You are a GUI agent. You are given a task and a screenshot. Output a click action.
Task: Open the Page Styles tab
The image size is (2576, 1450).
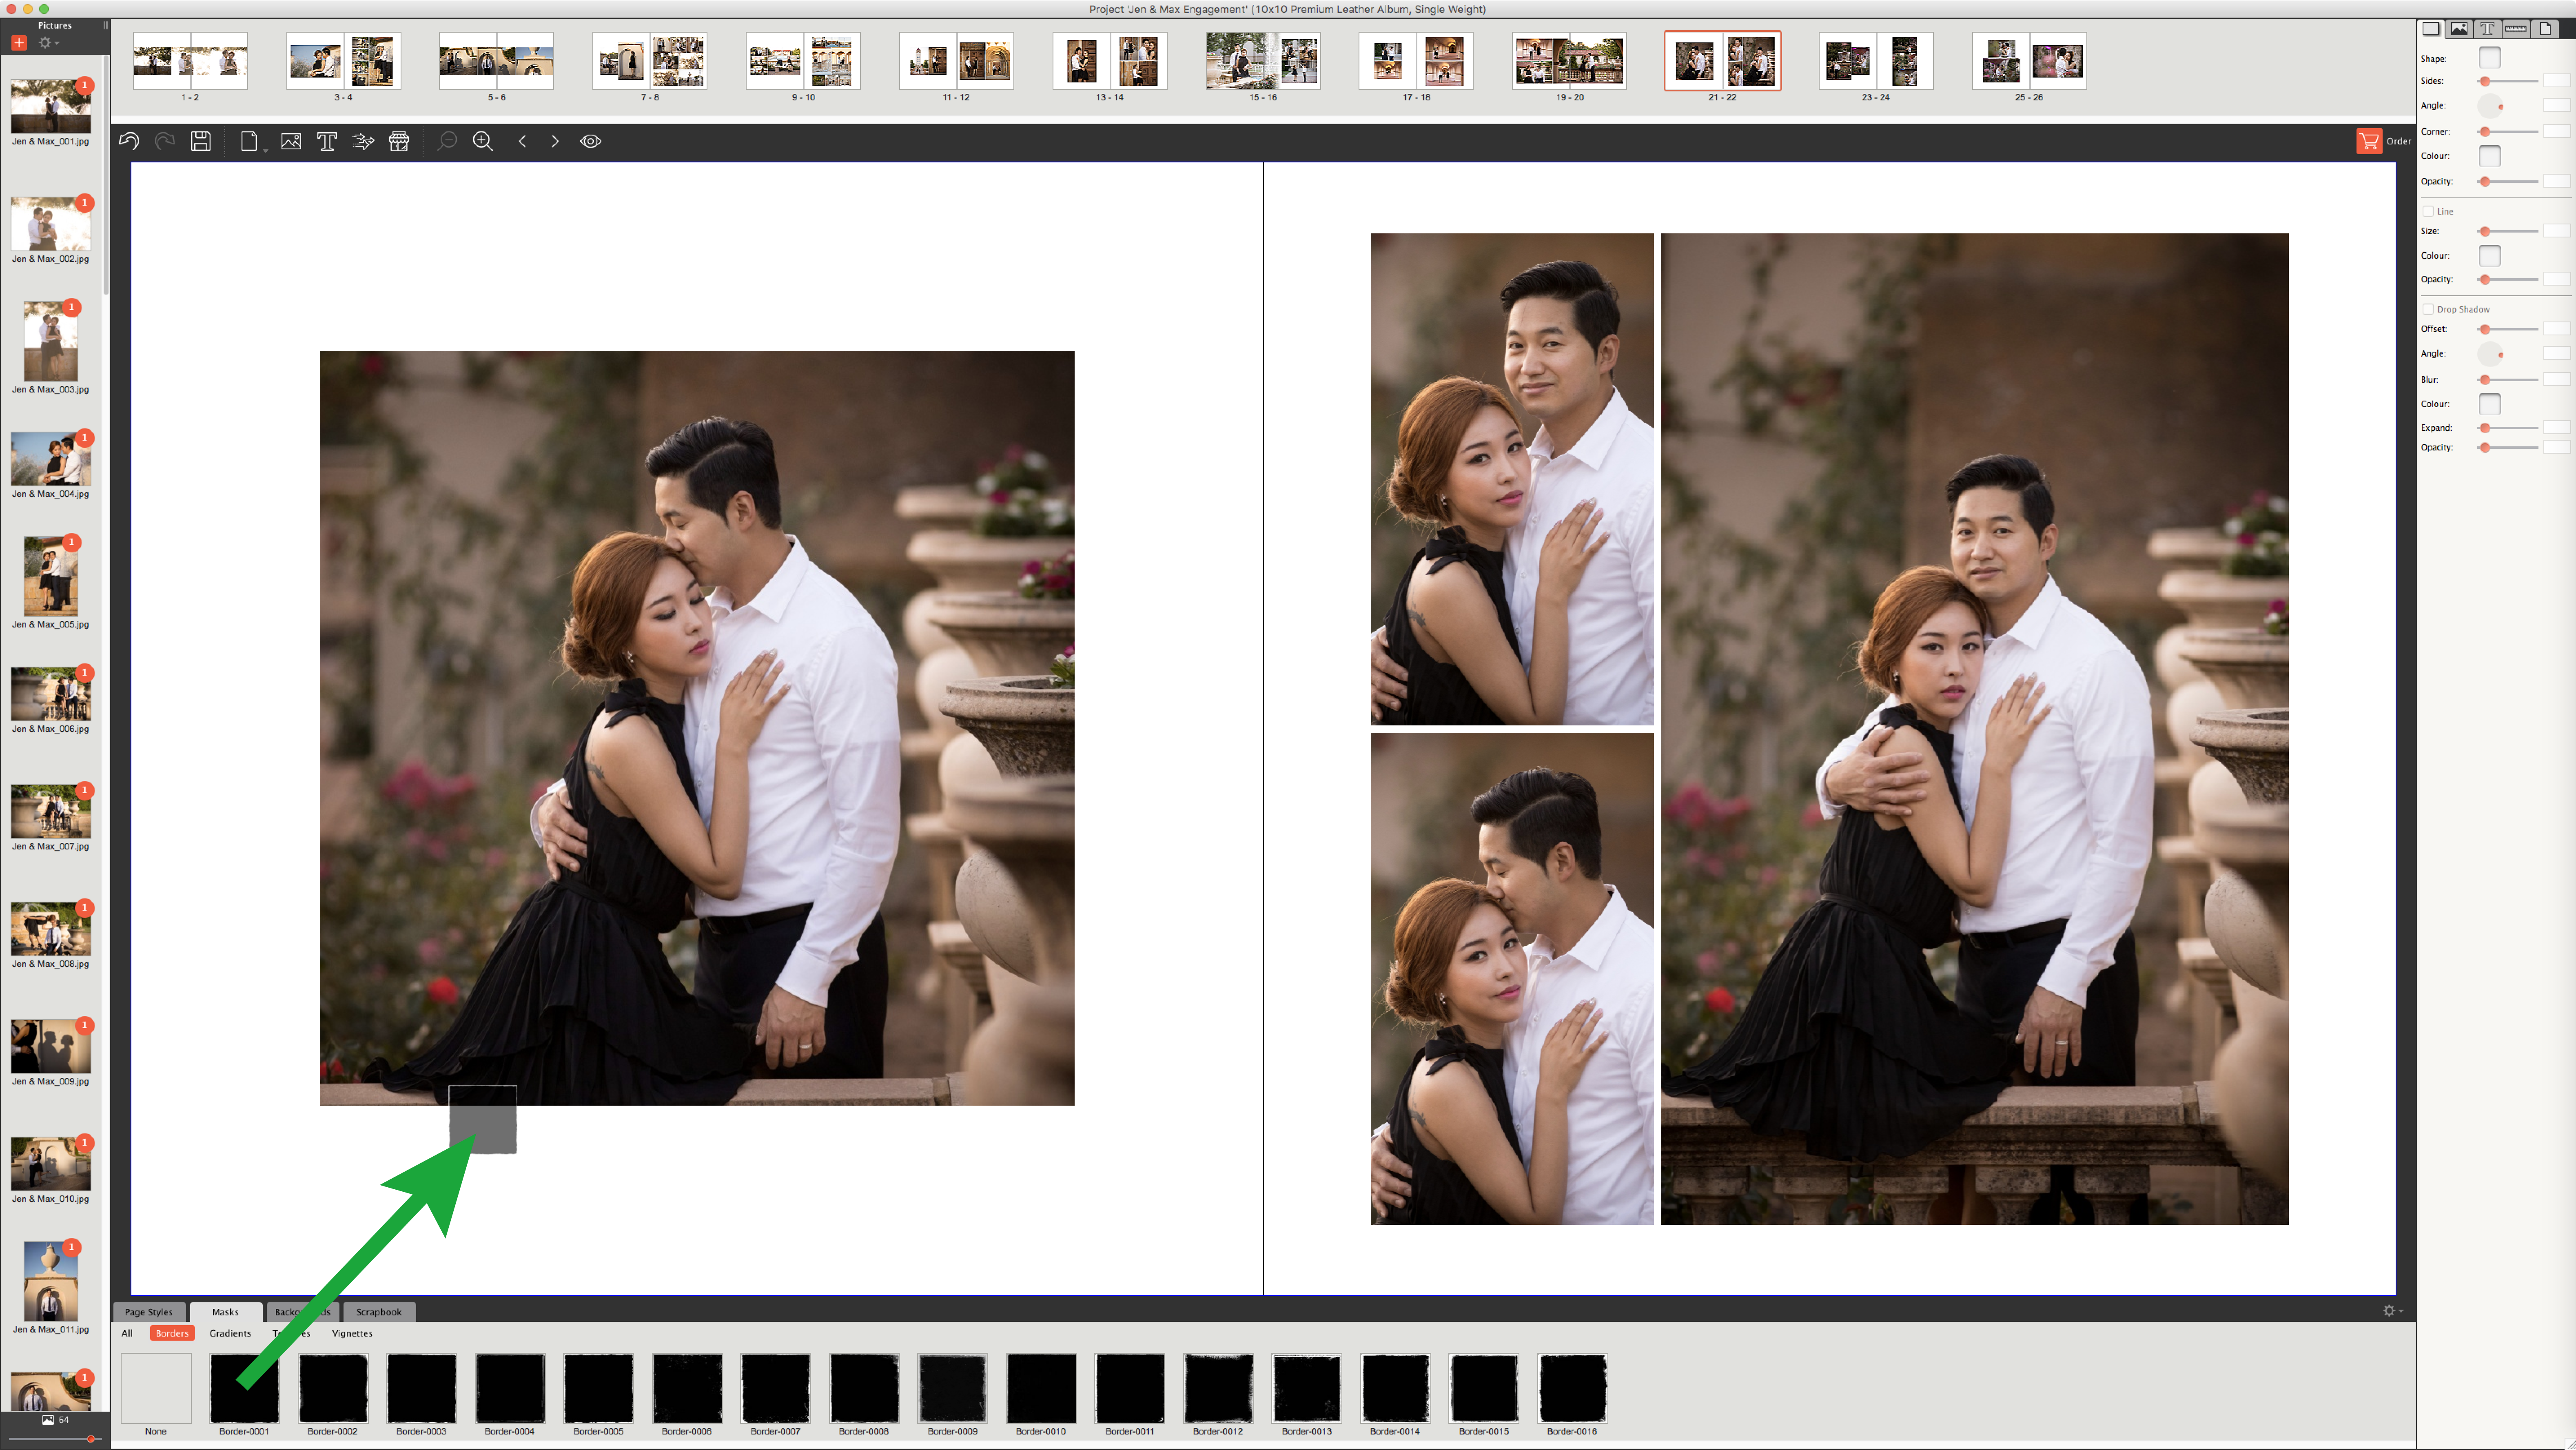148,1312
